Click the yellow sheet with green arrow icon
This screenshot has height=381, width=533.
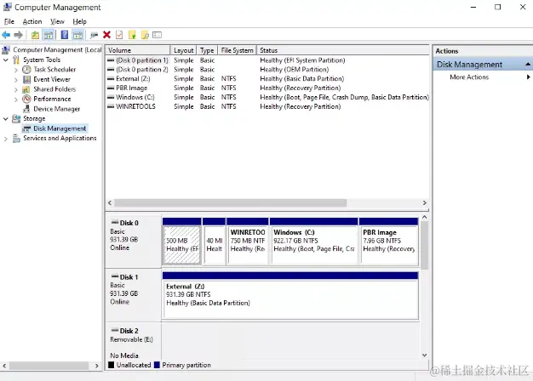[x=132, y=35]
